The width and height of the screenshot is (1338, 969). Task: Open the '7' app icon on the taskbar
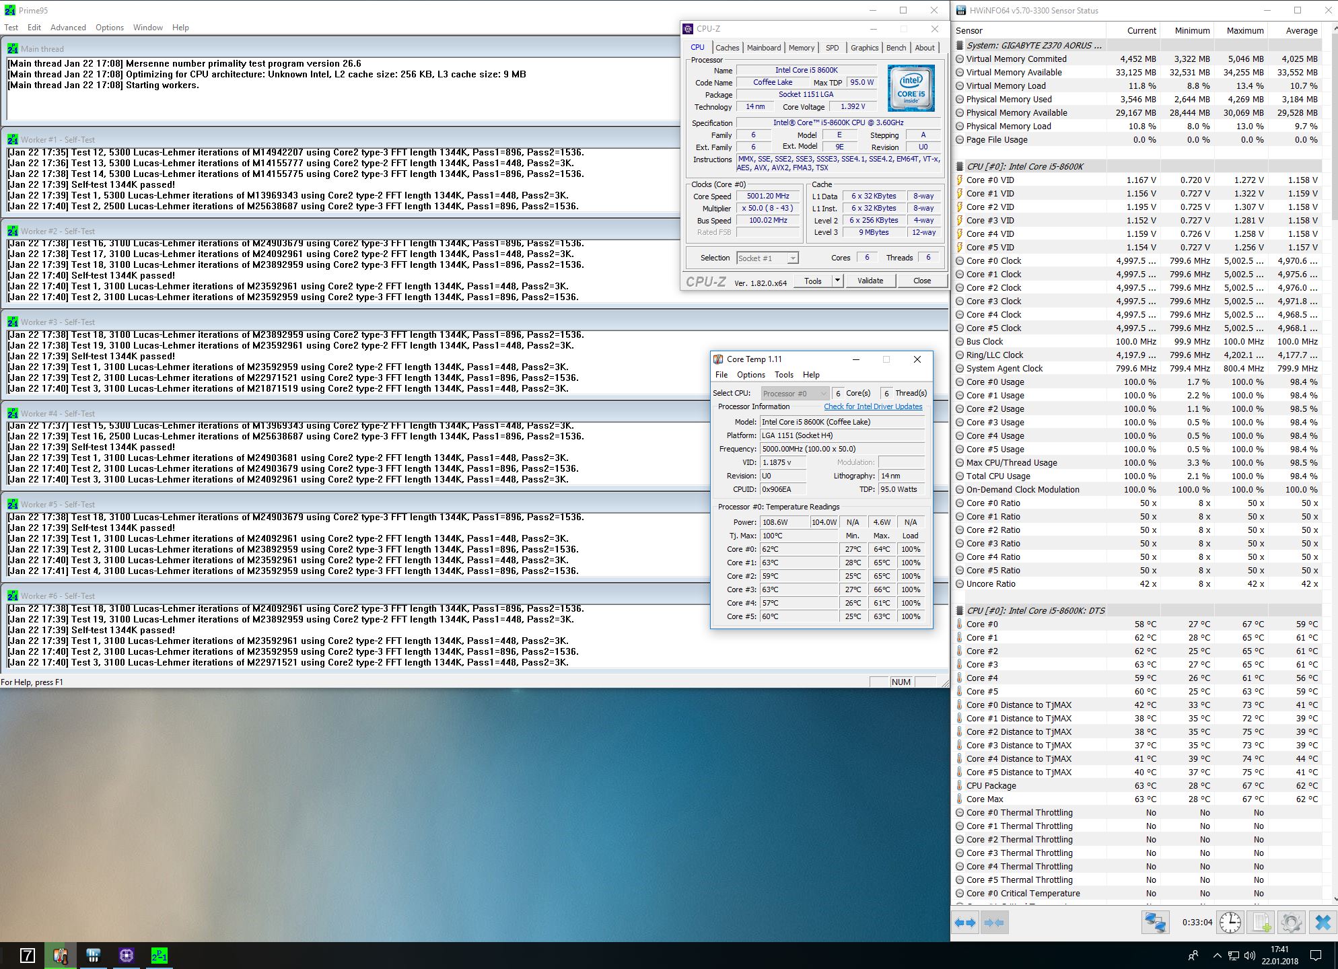click(x=27, y=956)
